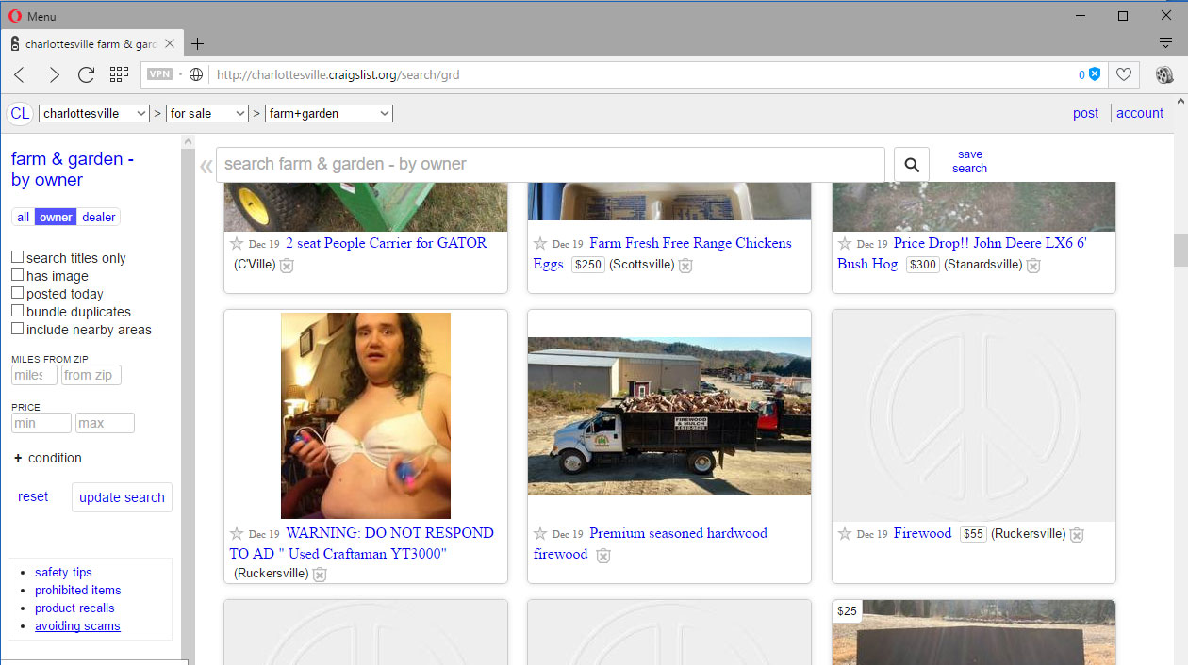Focus the address bar URL field
This screenshot has width=1188, height=665.
point(641,74)
